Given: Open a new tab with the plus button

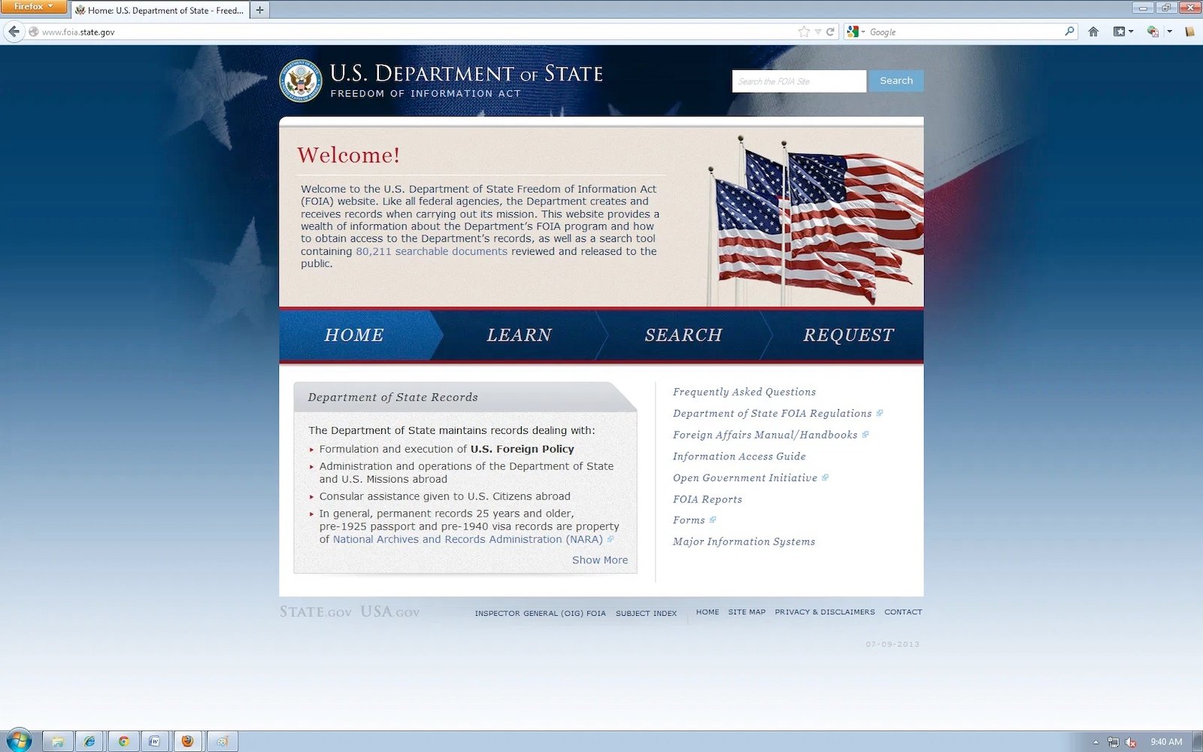Looking at the screenshot, I should 259,11.
